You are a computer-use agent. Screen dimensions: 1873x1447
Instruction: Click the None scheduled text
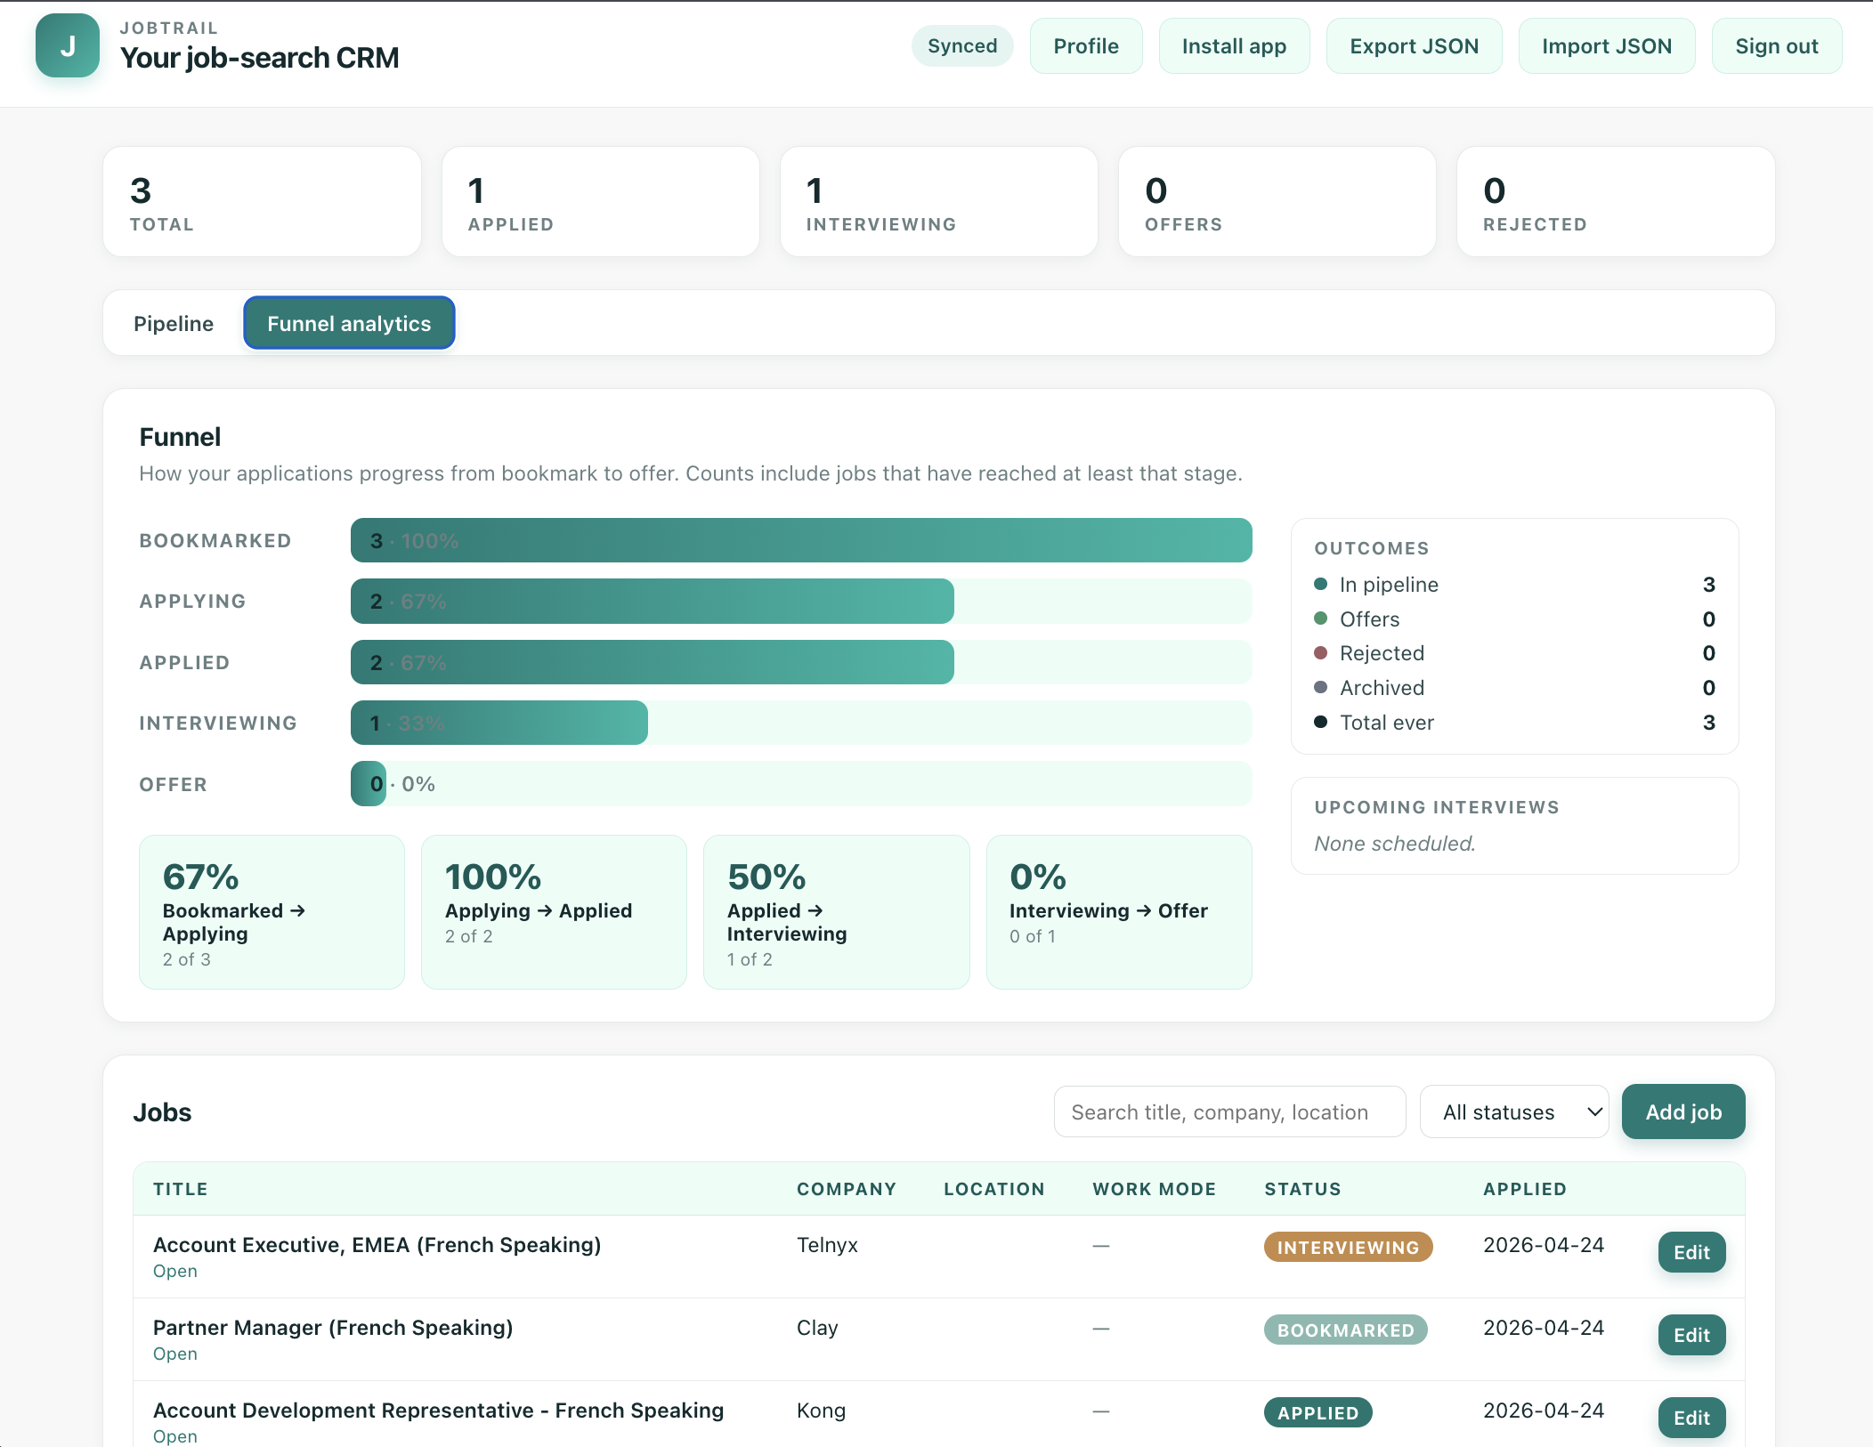coord(1395,843)
